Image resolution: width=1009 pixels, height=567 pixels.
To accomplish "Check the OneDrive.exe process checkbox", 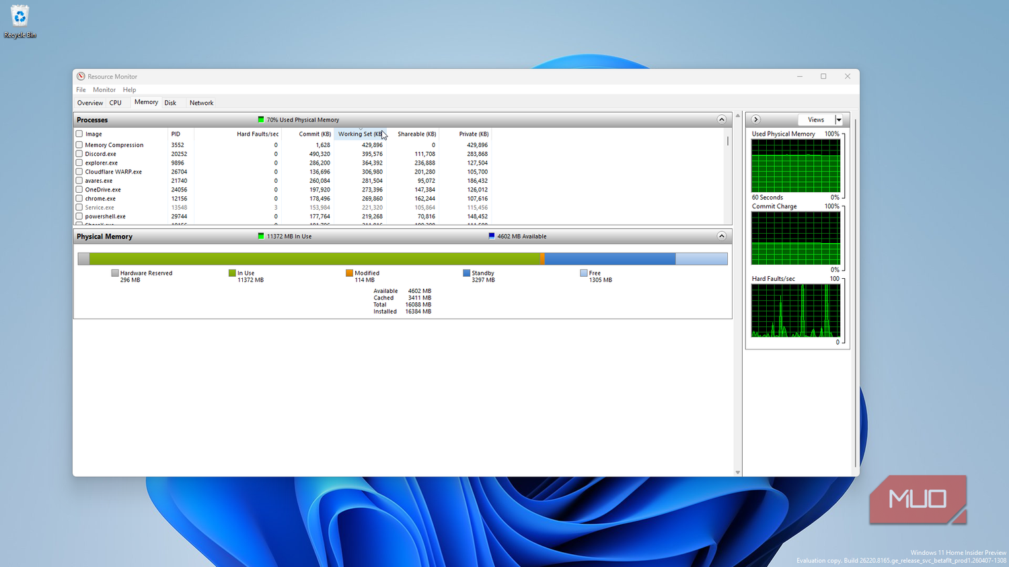I will tap(79, 189).
